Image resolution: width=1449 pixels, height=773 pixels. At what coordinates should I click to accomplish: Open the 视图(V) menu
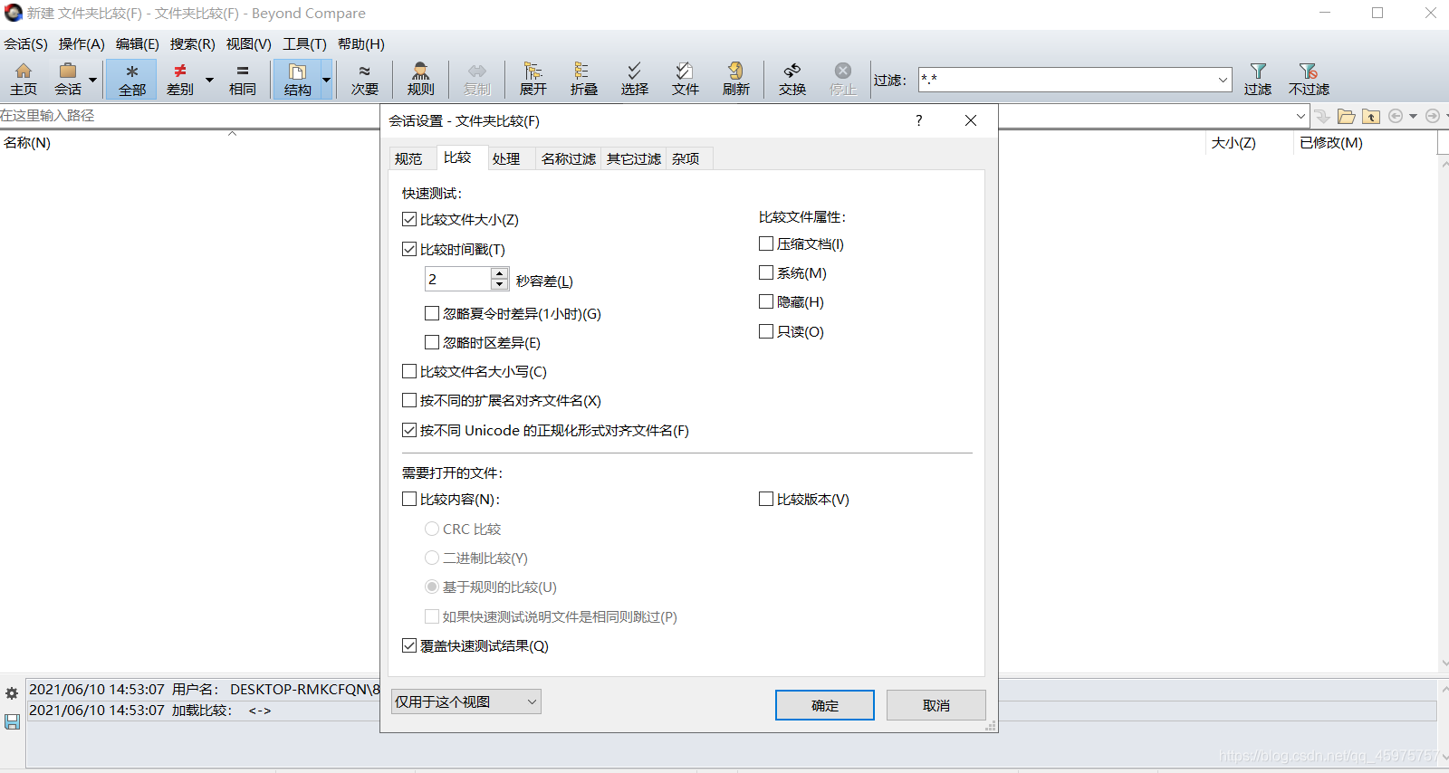248,43
